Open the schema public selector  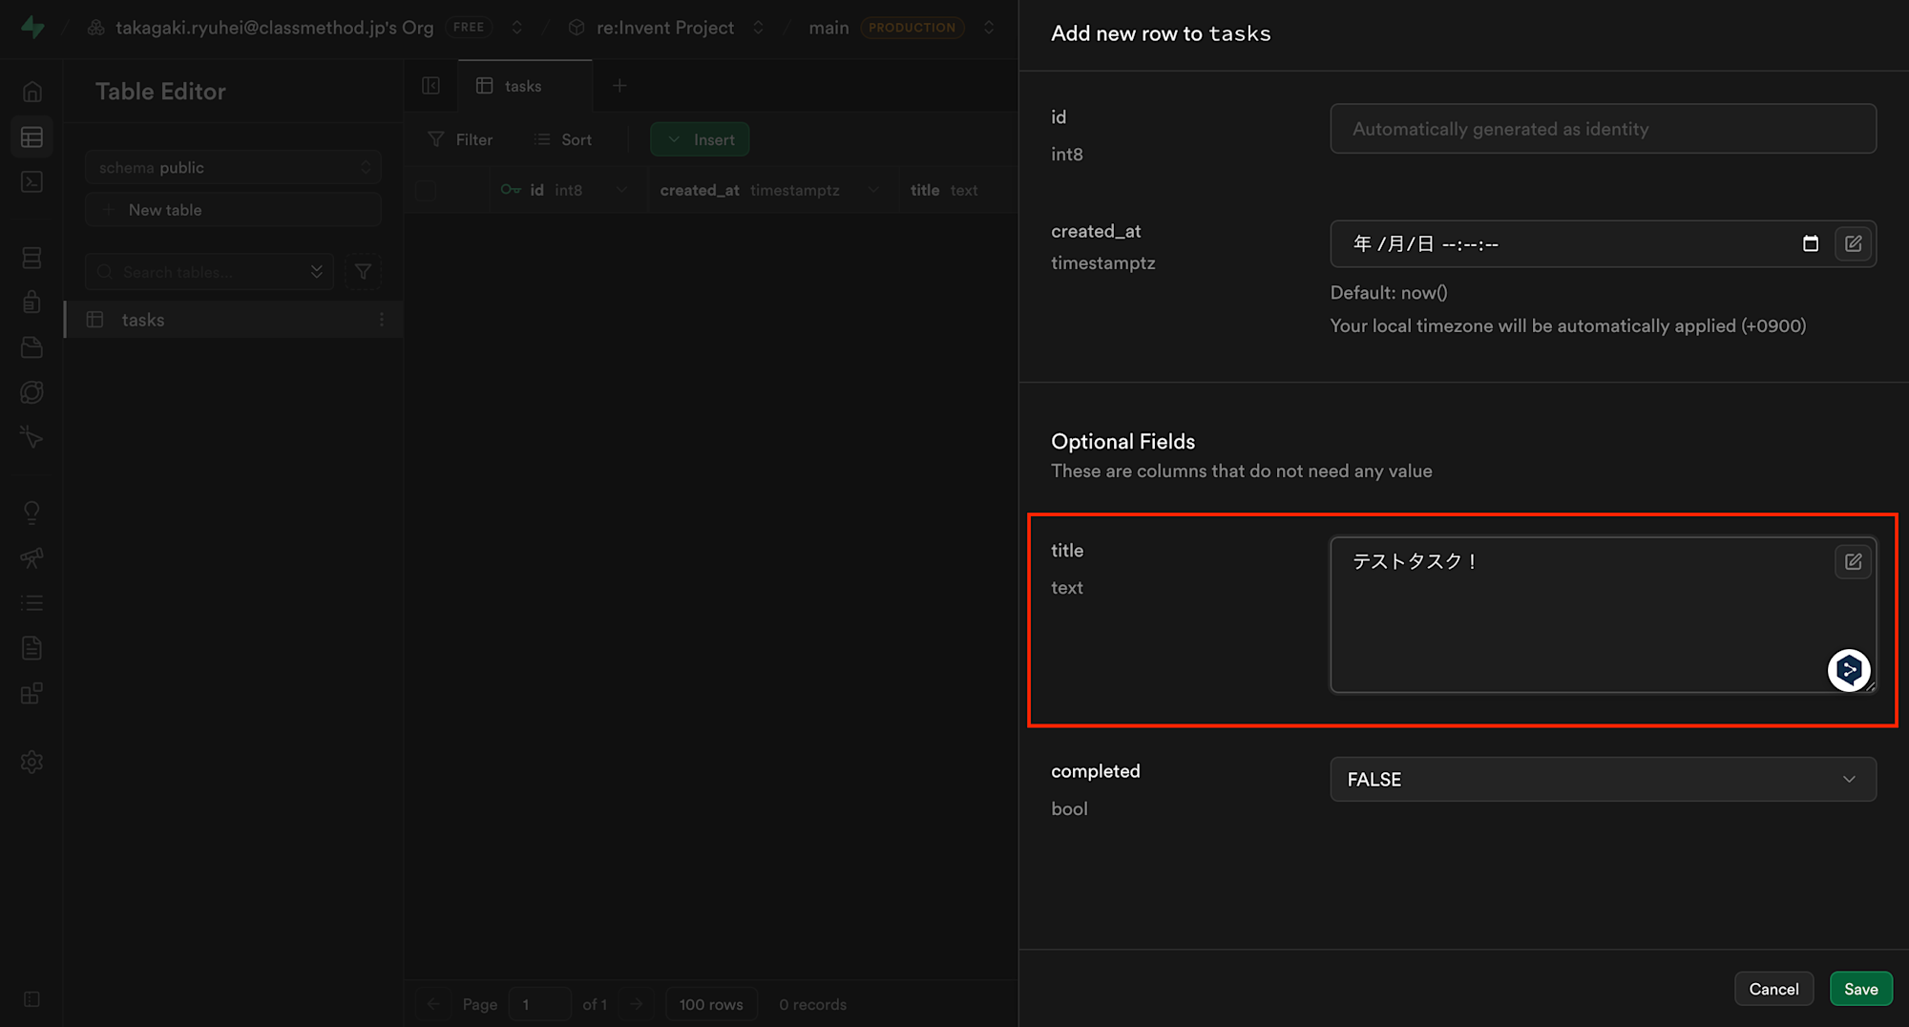233,167
